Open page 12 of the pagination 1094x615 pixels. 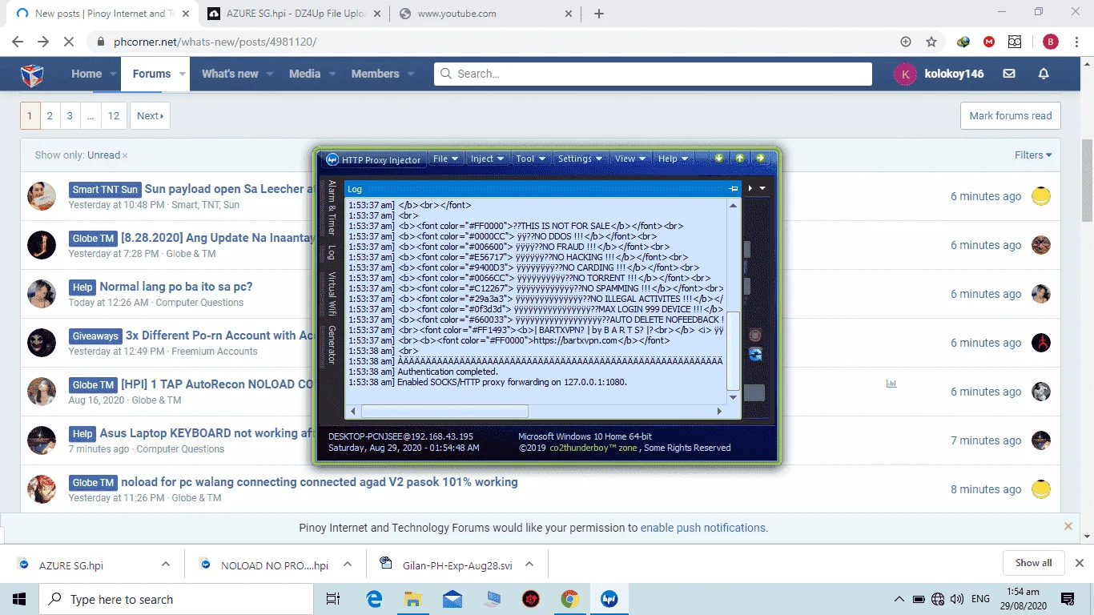114,115
